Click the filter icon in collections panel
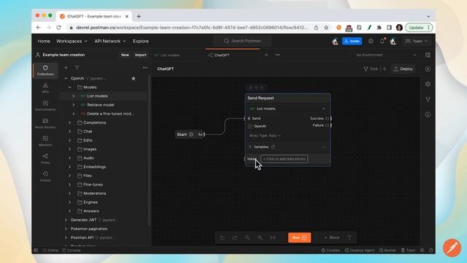Viewport: 467px width, 263px height. [x=77, y=68]
